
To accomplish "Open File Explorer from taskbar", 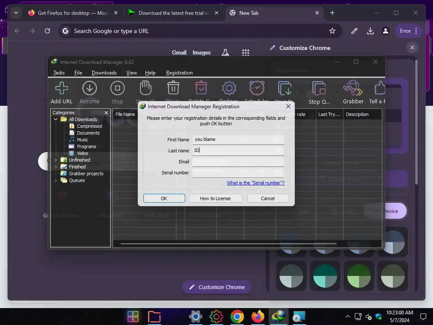I will click(154, 317).
